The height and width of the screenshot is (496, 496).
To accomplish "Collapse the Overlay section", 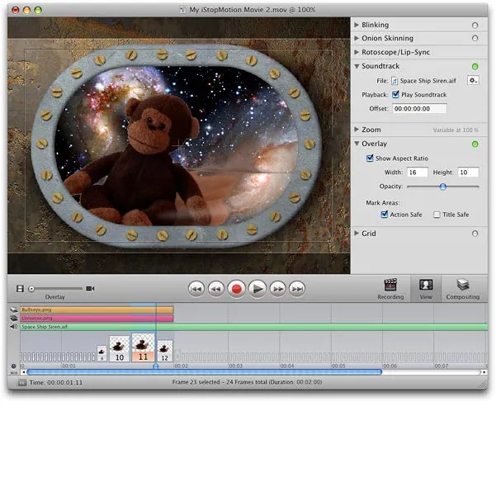I will coord(357,144).
